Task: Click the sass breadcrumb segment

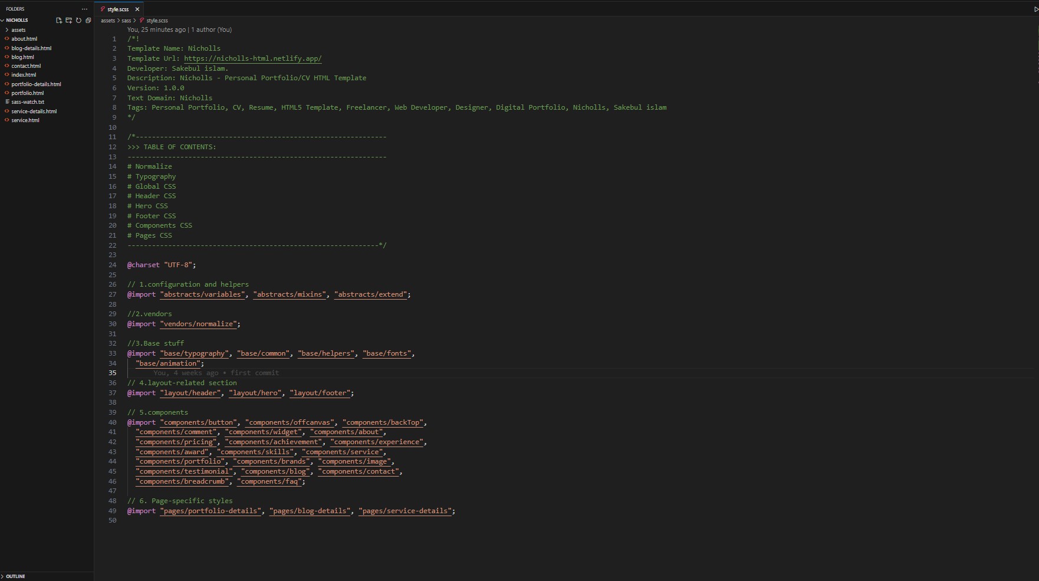Action: point(126,21)
